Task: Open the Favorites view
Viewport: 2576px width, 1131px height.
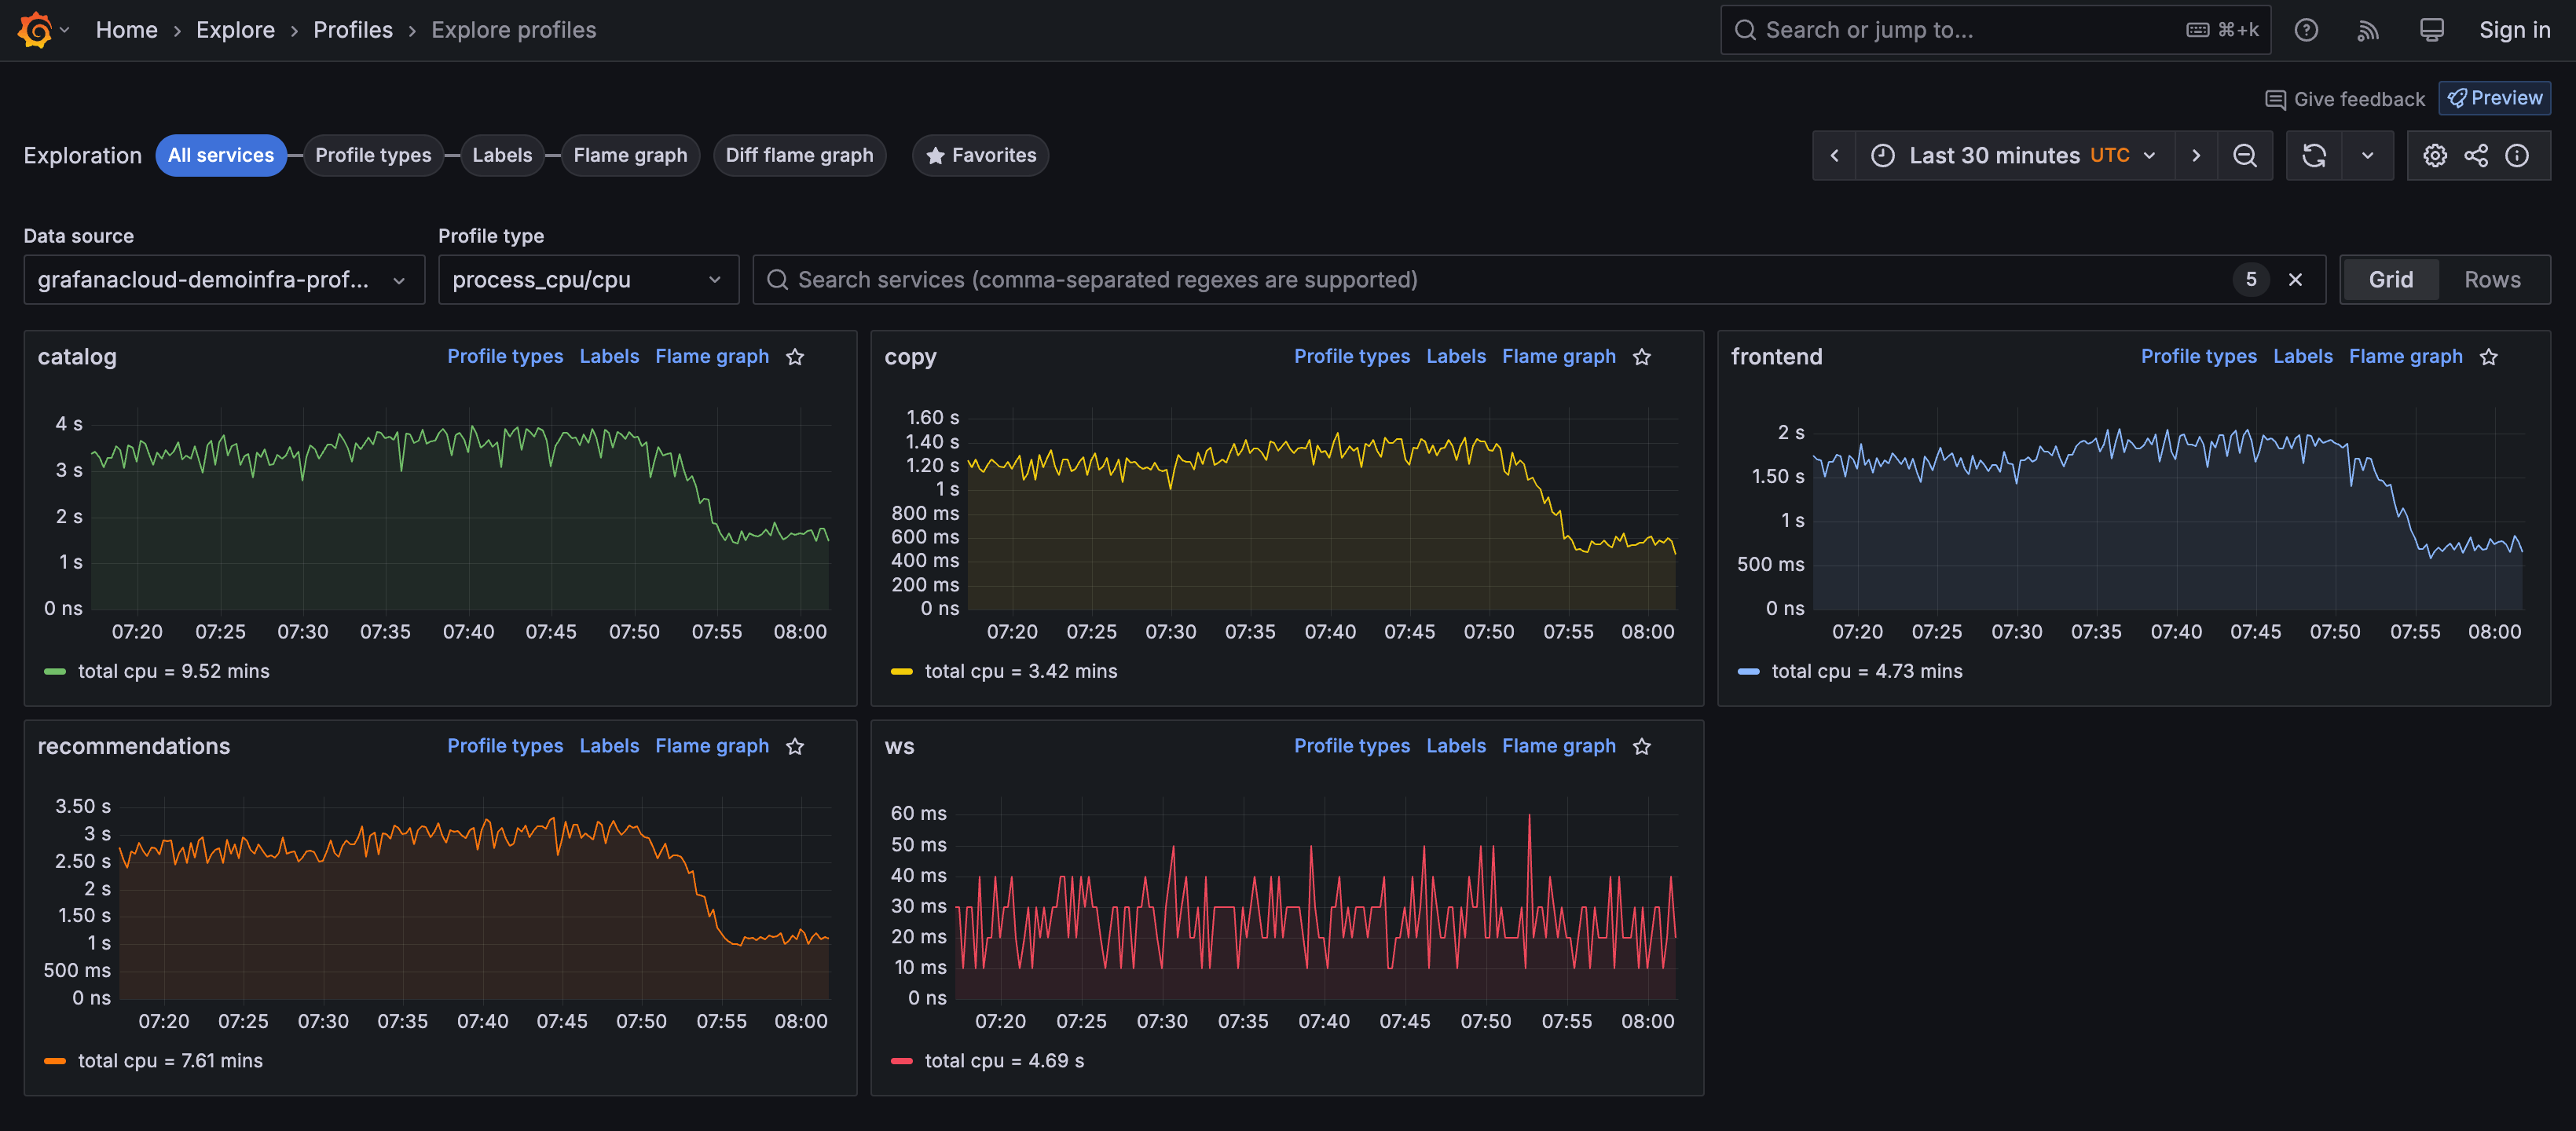Action: 980,155
